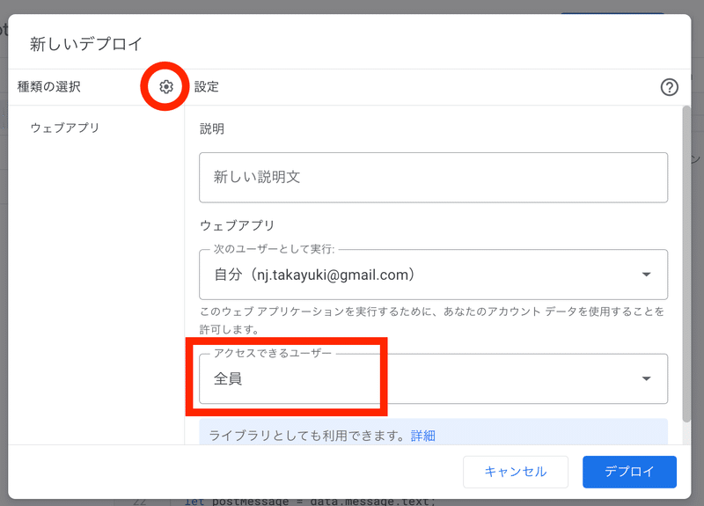Click the 説明 label

pos(212,128)
